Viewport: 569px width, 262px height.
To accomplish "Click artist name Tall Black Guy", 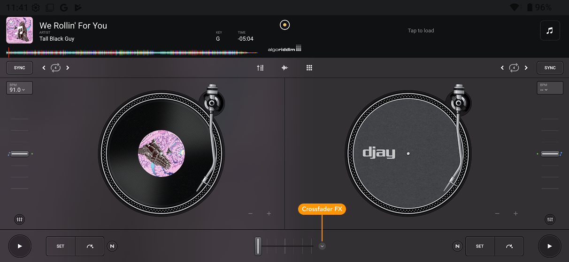I will (x=57, y=39).
